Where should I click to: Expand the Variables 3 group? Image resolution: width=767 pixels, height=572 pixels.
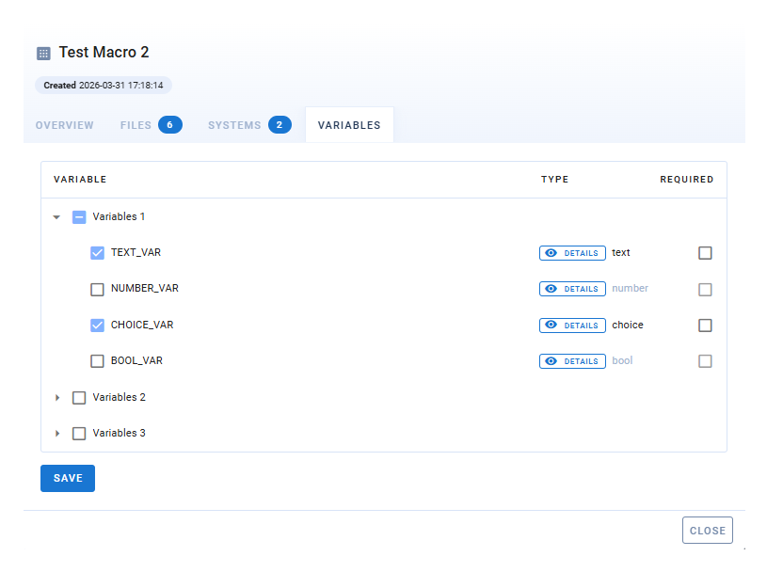tap(57, 434)
